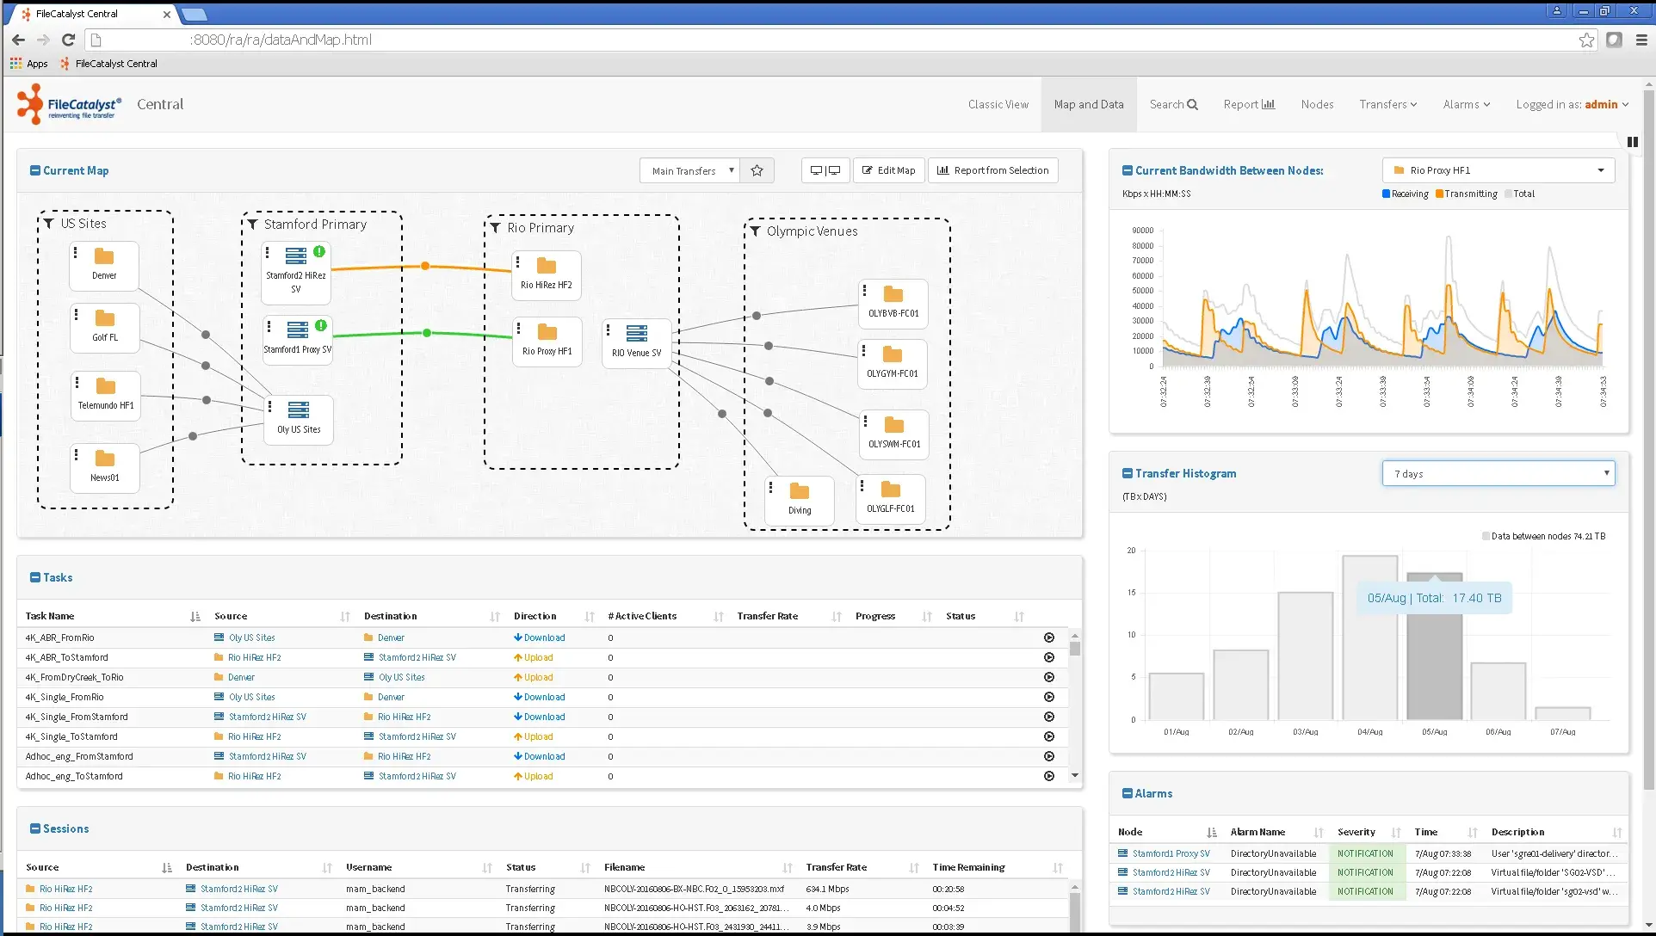Click the favorite star icon beside Main Transfers
Image resolution: width=1656 pixels, height=936 pixels.
click(757, 170)
